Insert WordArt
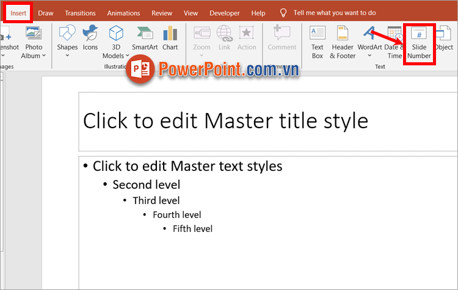458x290 pixels. tap(369, 42)
